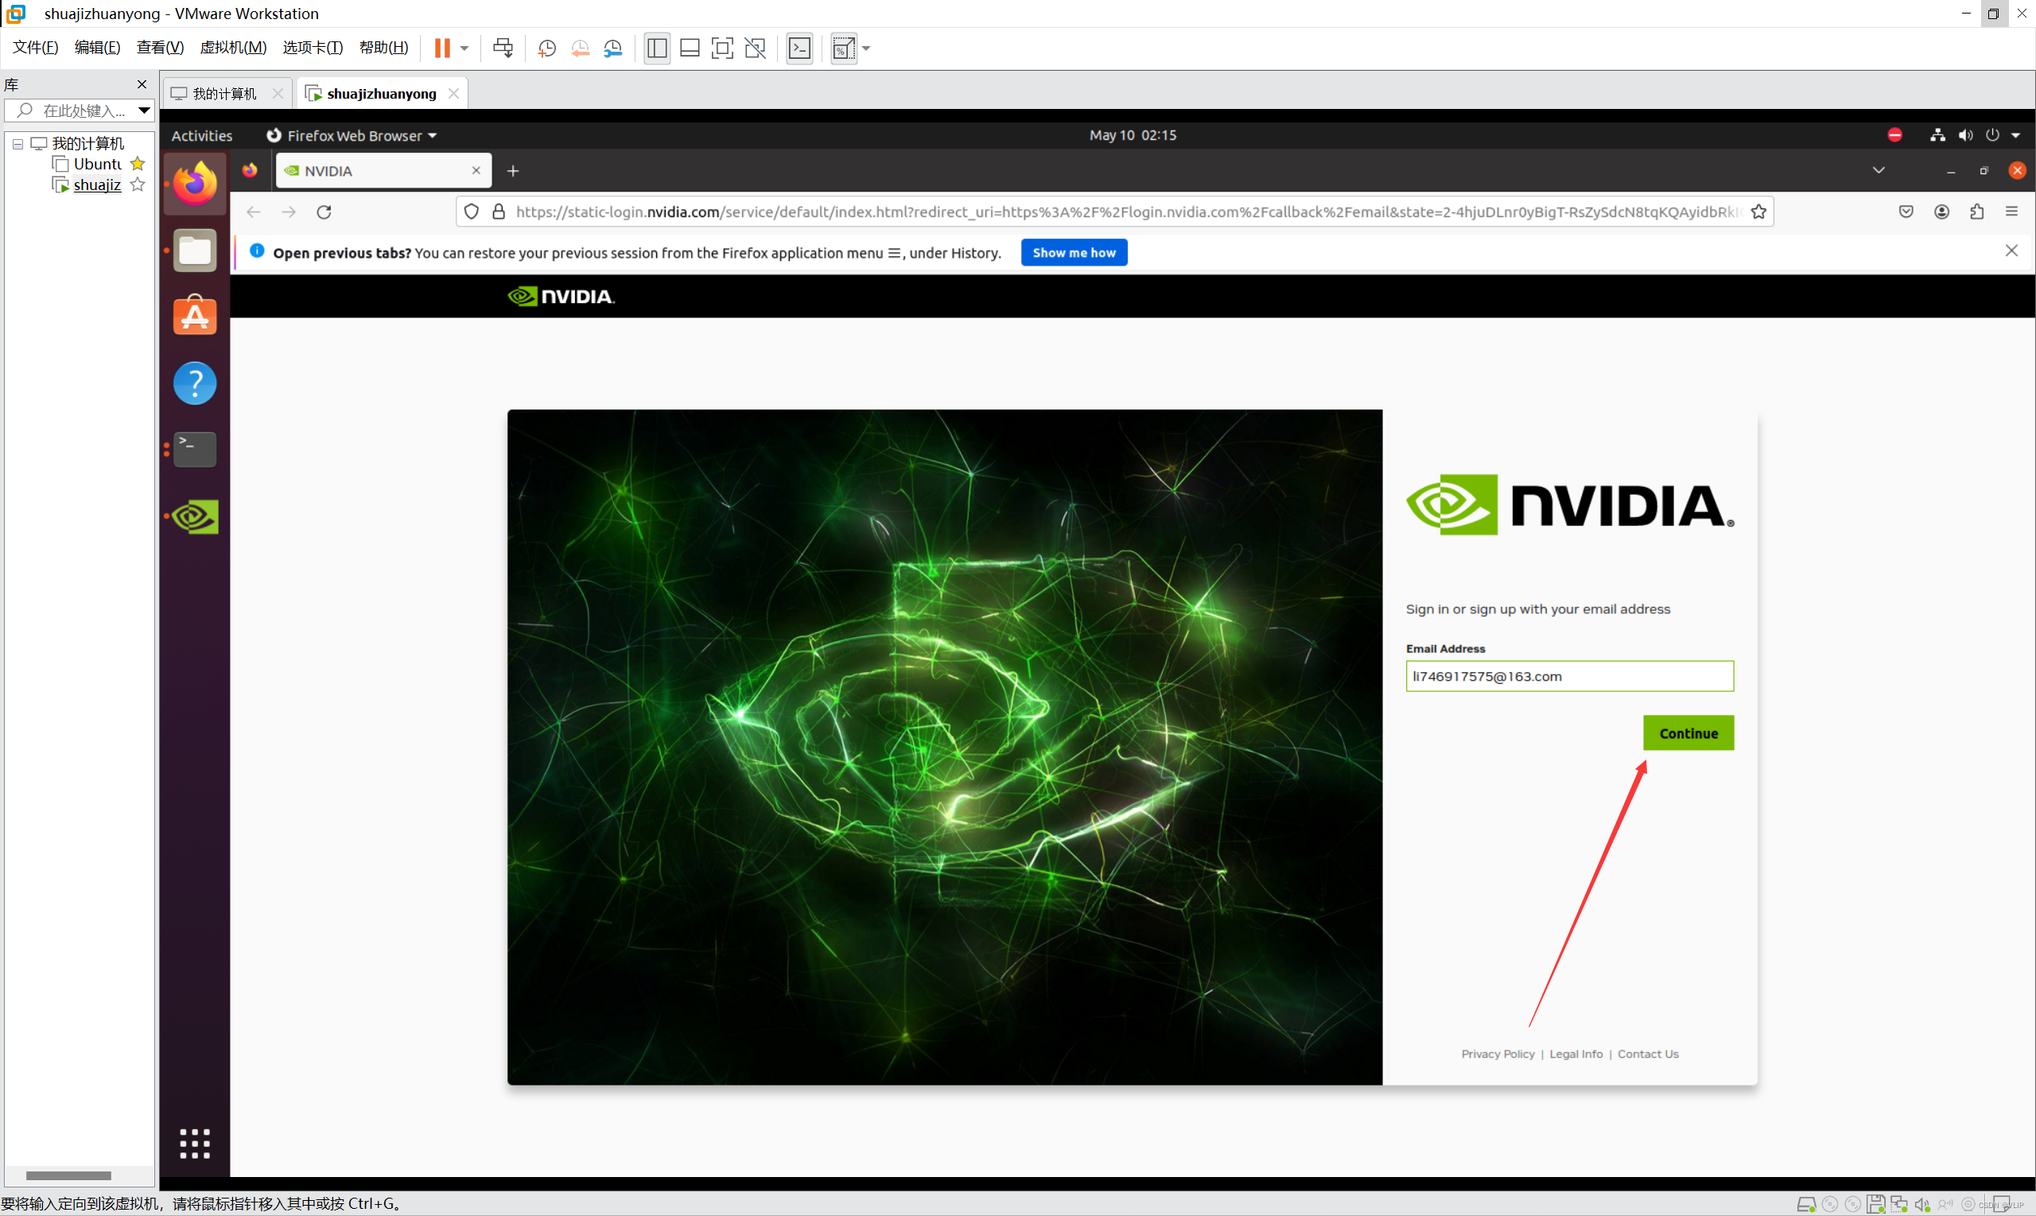This screenshot has width=2036, height=1216.
Task: Collapse the 我的计算机 tree node
Action: tap(17, 144)
